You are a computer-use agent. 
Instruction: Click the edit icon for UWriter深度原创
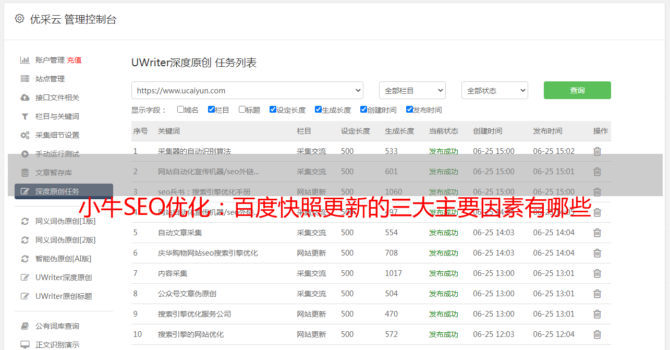[25, 277]
